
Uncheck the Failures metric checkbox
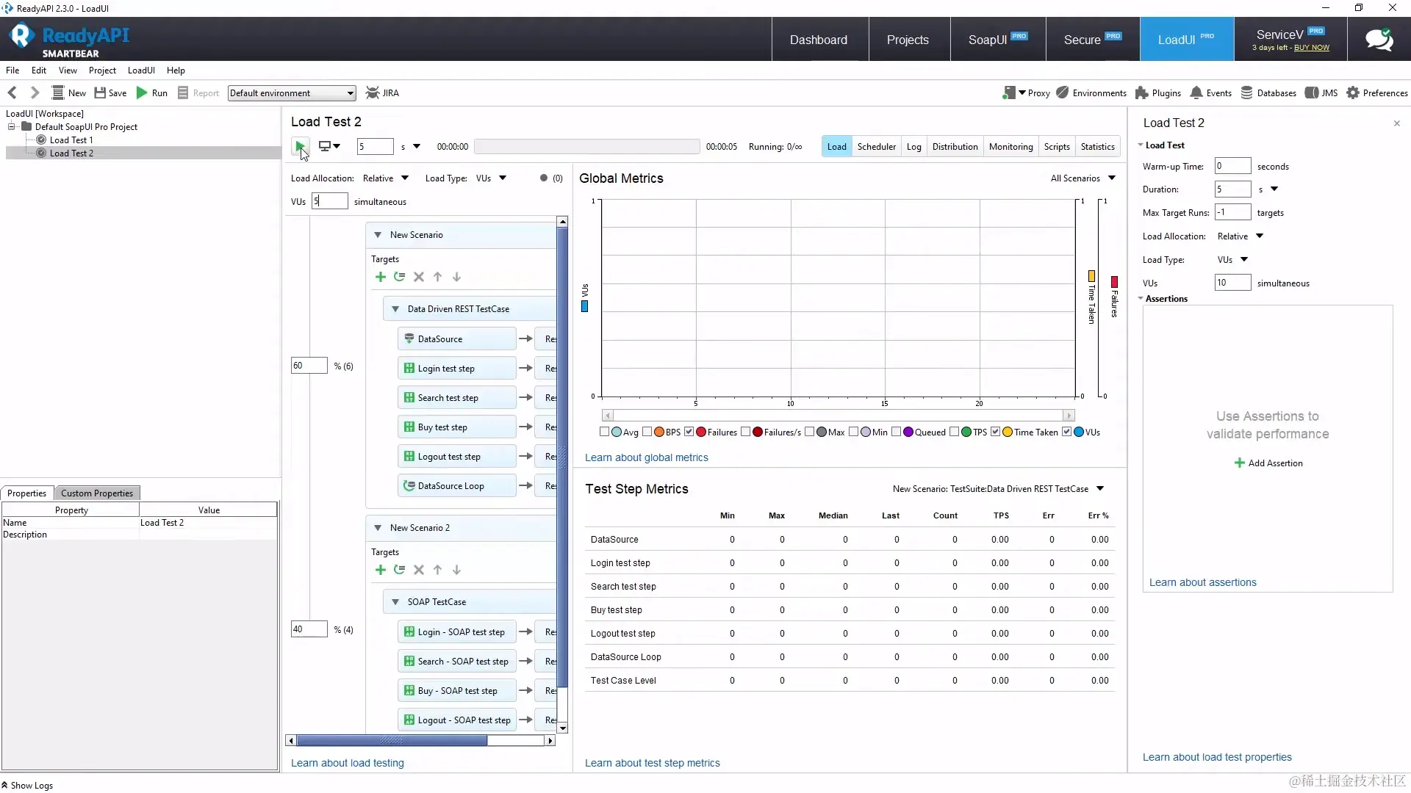click(689, 432)
